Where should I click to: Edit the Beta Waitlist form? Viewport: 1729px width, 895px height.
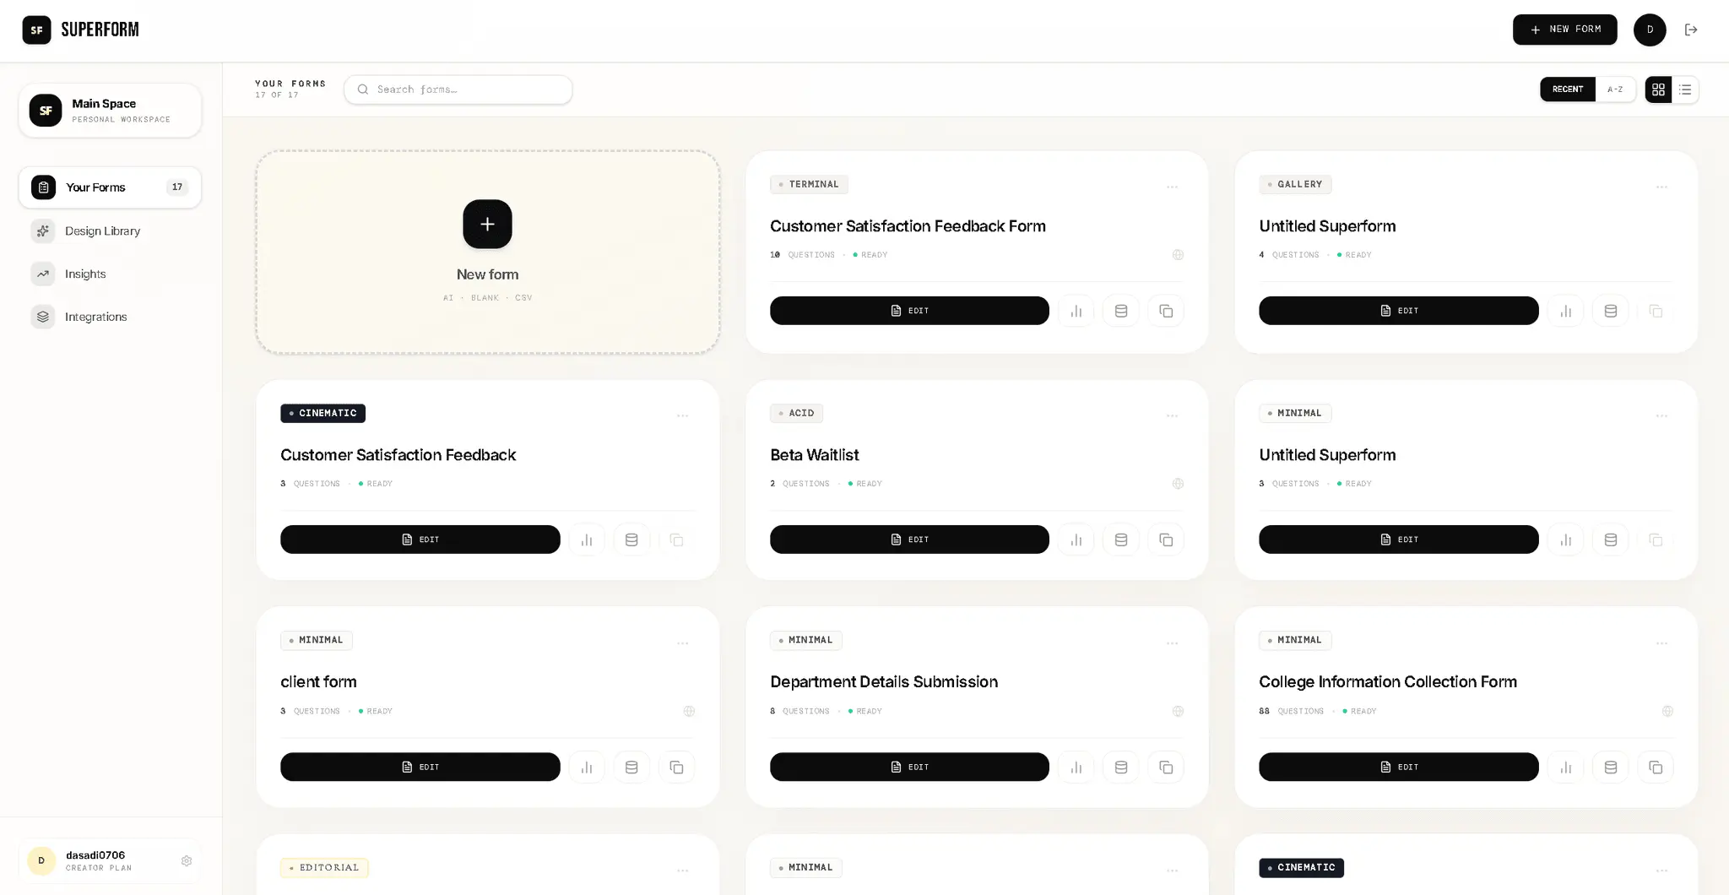click(x=909, y=540)
